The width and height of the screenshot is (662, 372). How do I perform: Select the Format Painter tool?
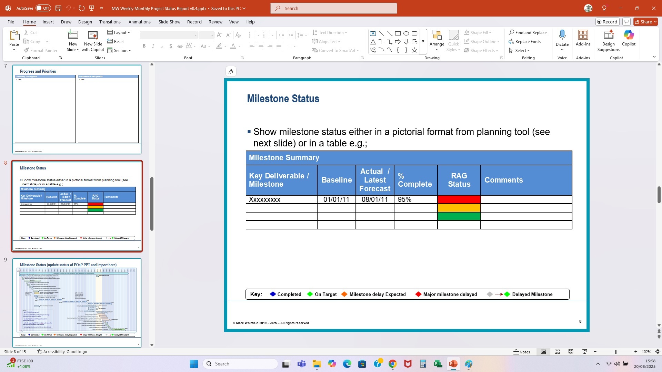(x=40, y=50)
